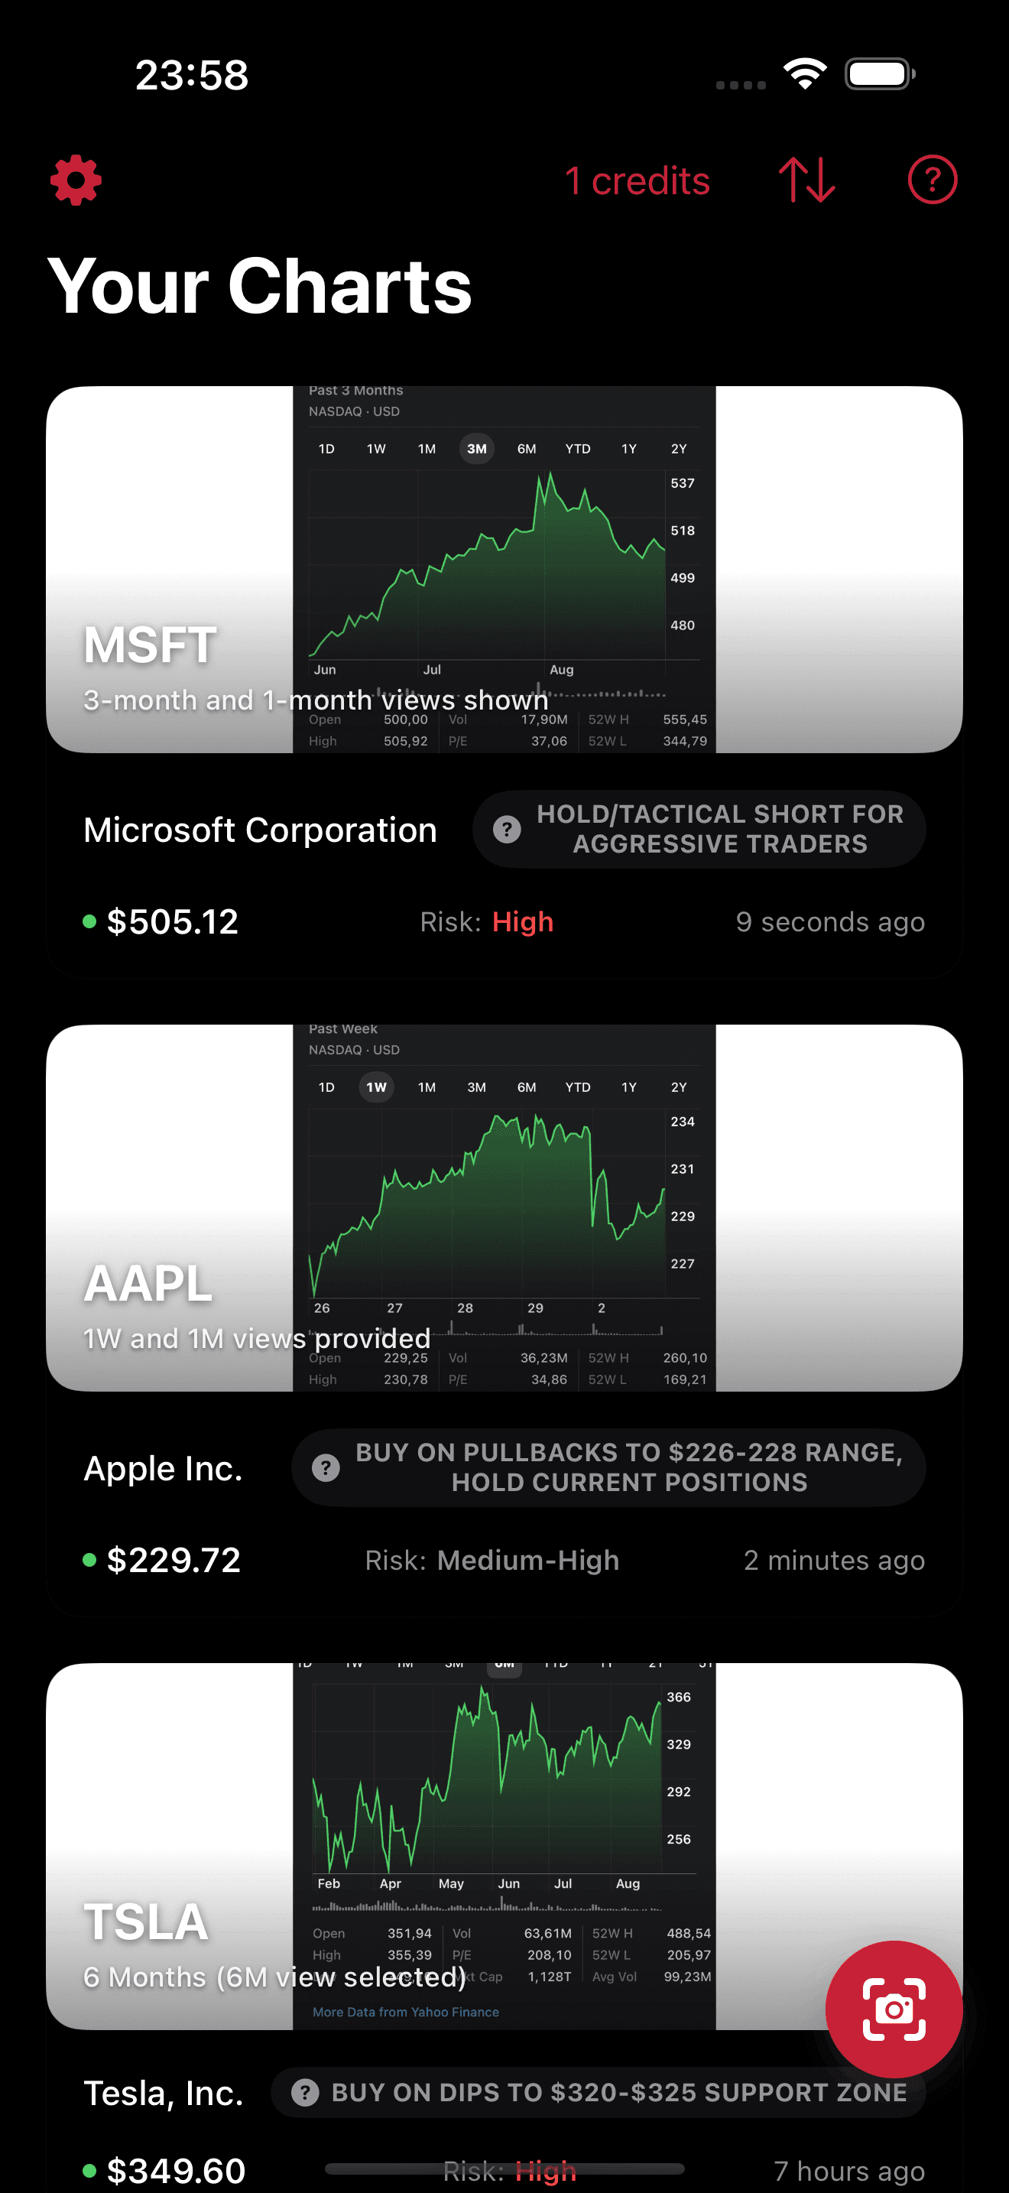This screenshot has height=2193, width=1009.
Task: Tap the question icon beside Apple recommendation
Action: click(326, 1467)
